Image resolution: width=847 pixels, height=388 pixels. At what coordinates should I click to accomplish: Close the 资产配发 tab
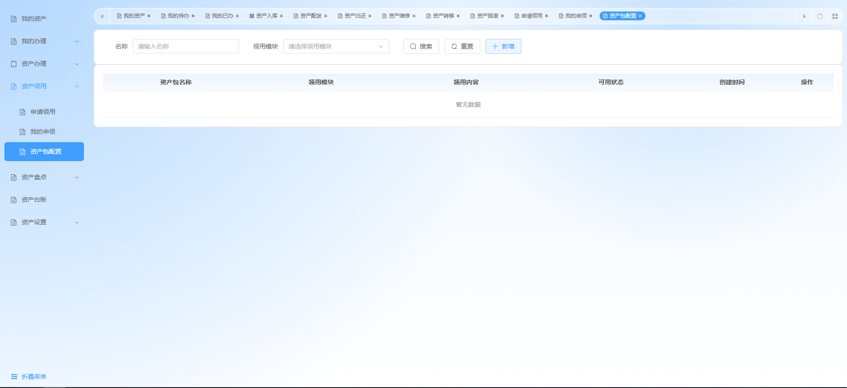[326, 16]
